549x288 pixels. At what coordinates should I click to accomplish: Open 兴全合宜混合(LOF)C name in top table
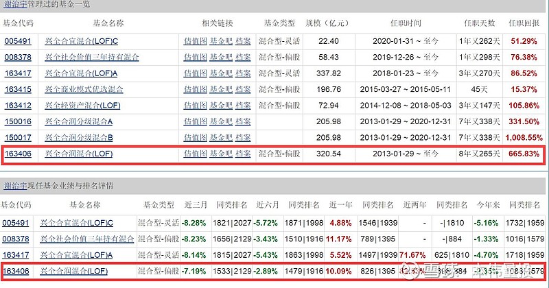pyautogui.click(x=82, y=41)
